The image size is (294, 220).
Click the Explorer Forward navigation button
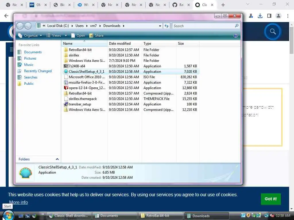28,26
